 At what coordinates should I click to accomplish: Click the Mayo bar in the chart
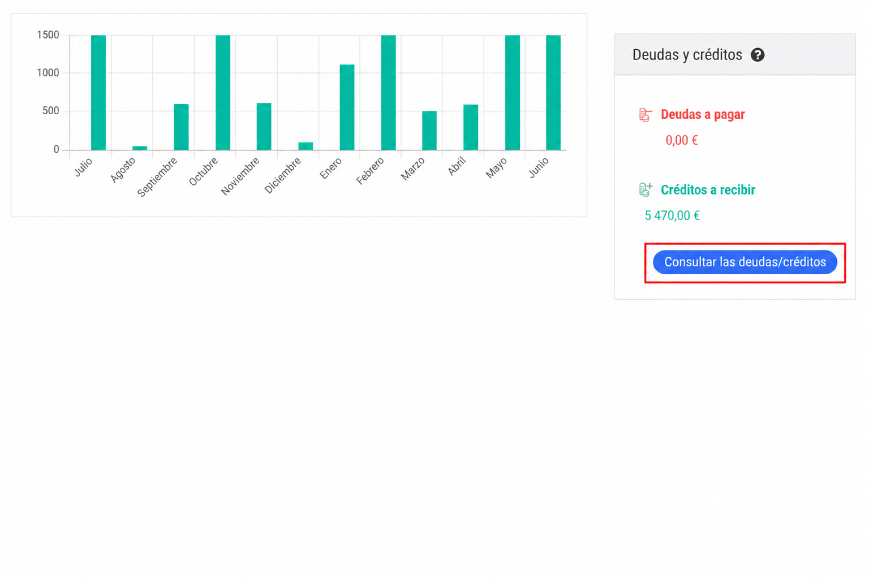click(513, 93)
